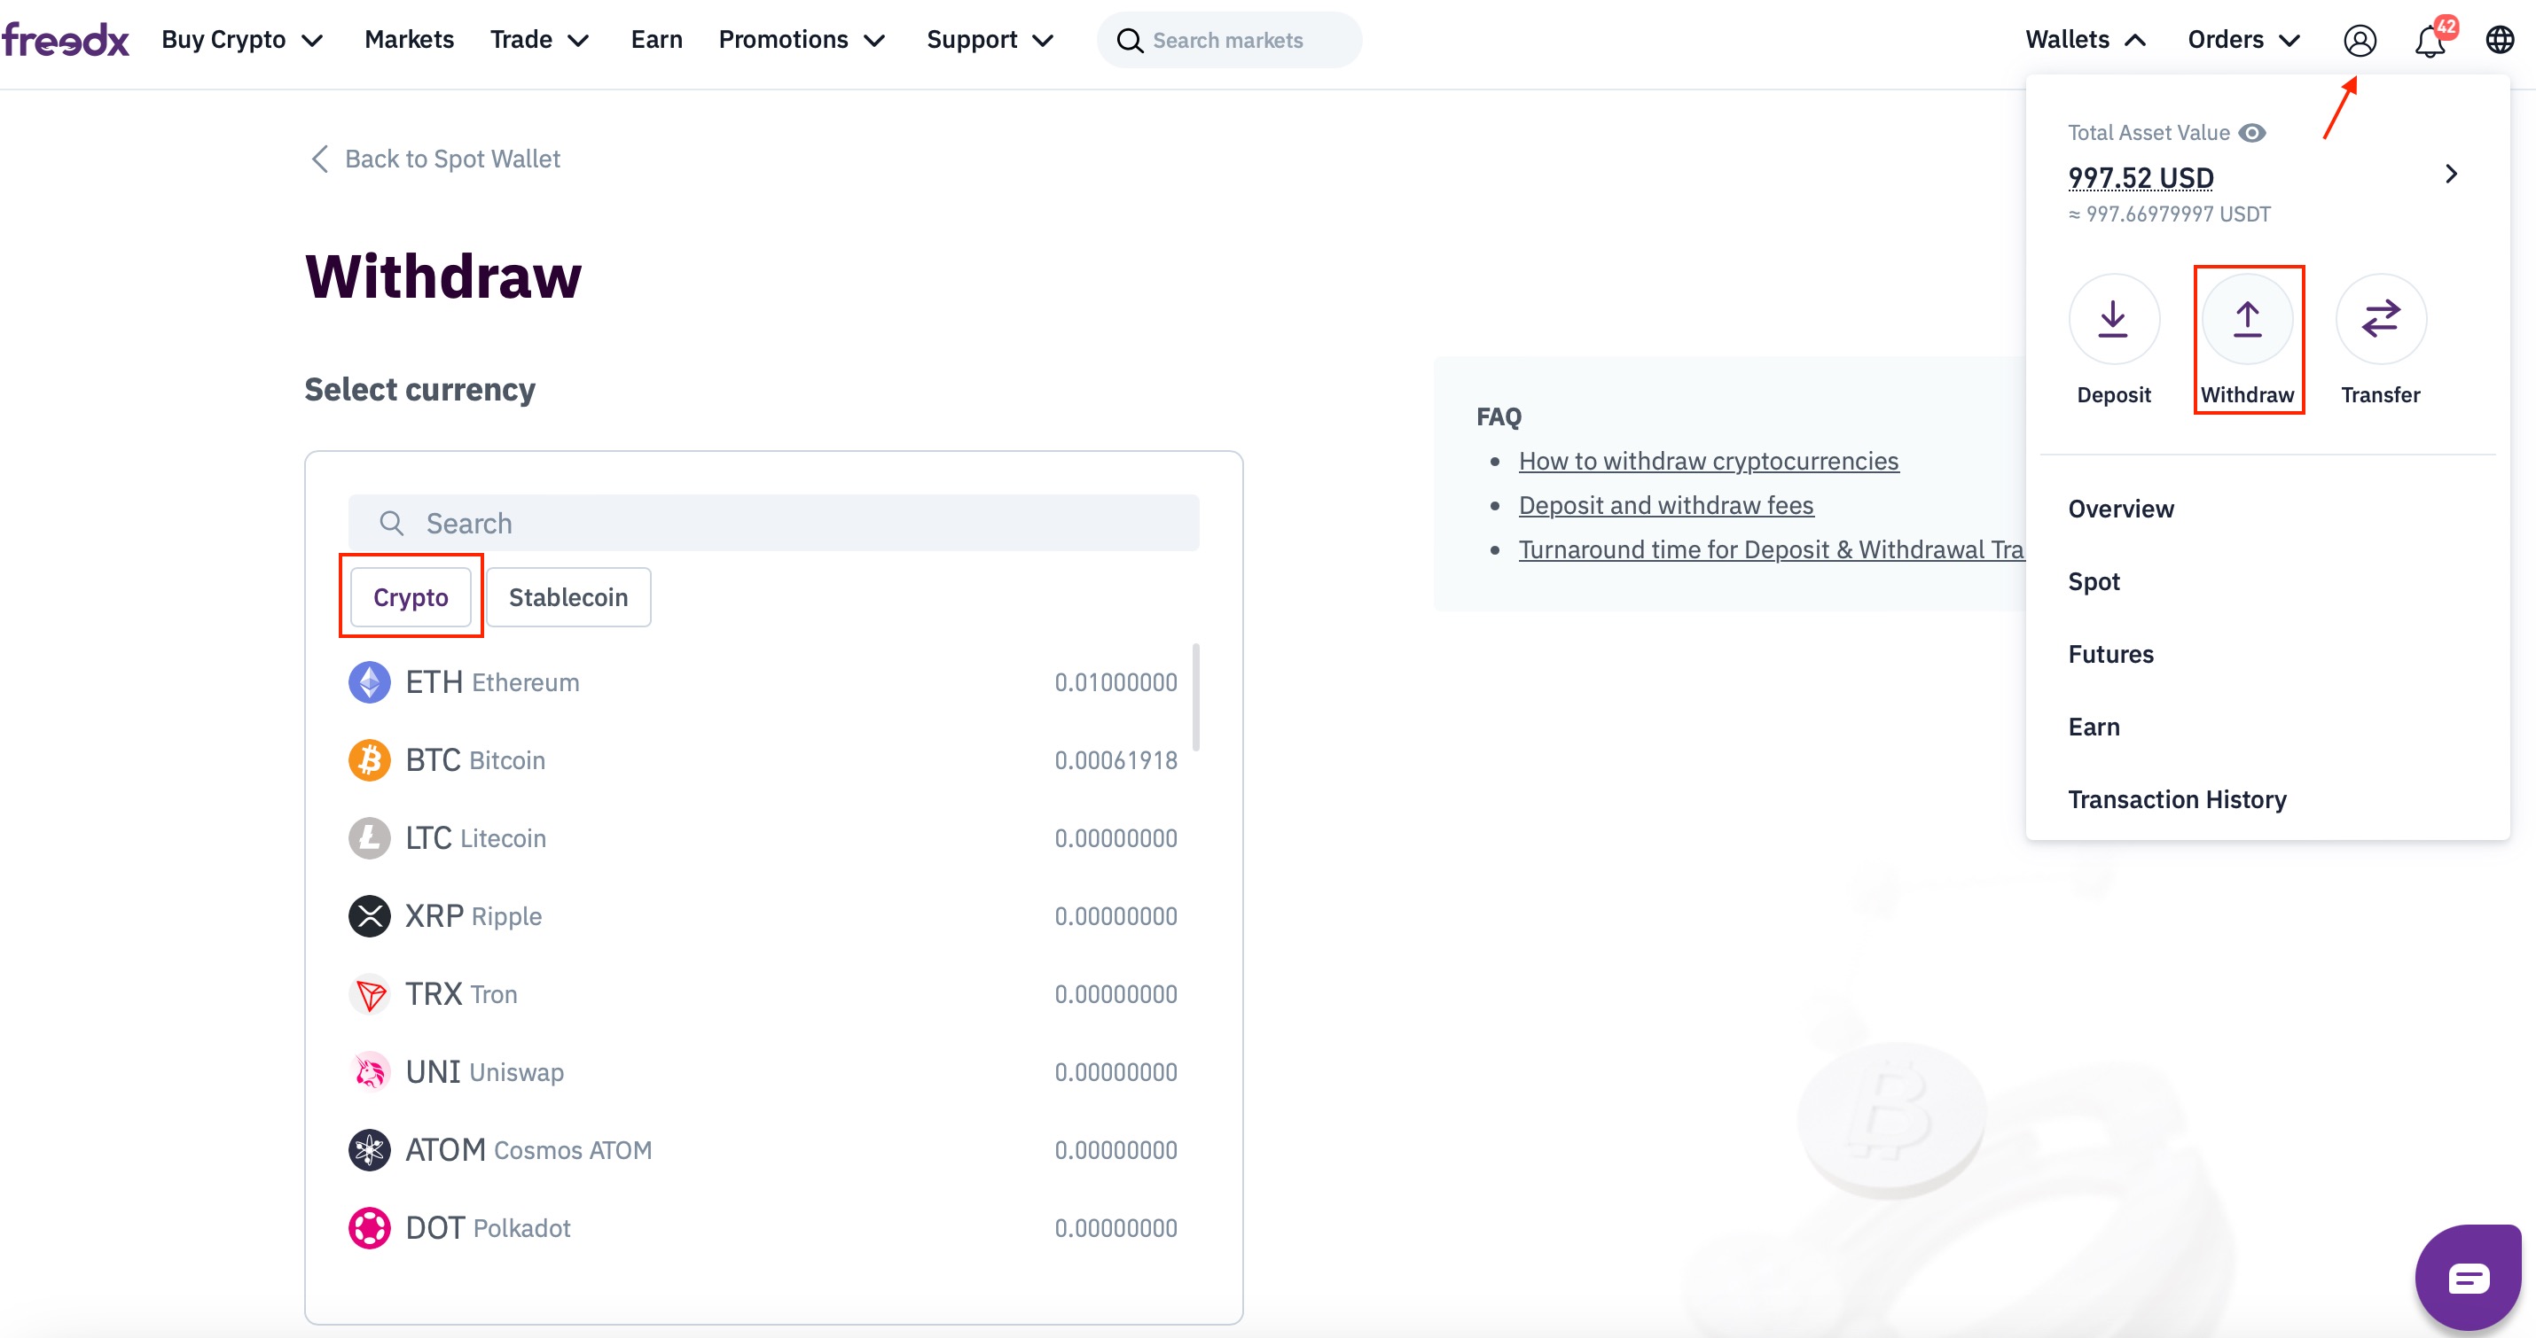
Task: Open Spot in Wallets menu
Action: 2093,581
